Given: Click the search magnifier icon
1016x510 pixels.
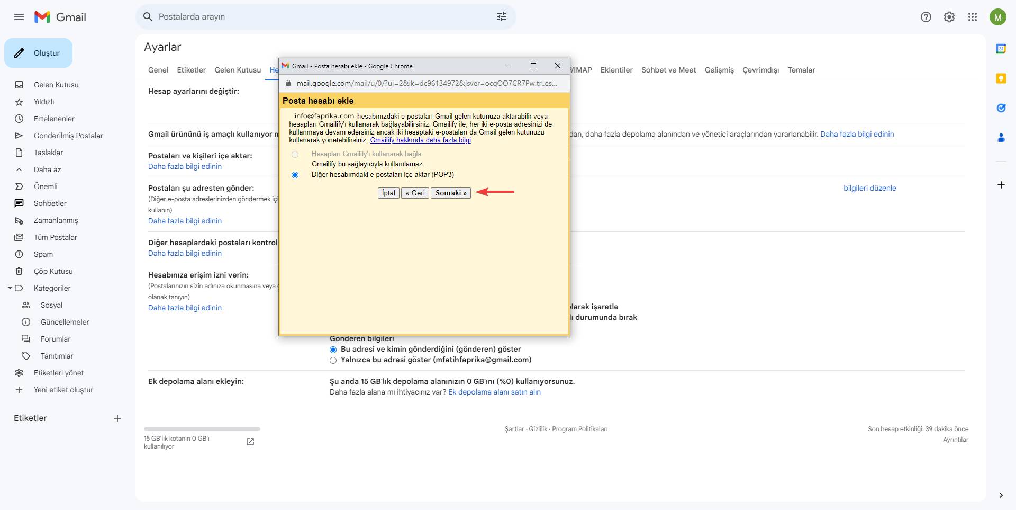Looking at the screenshot, I should pyautogui.click(x=148, y=17).
